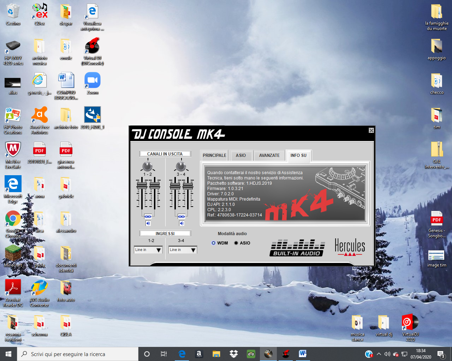Viewport: 452px width, 361px height.
Task: Open Task View on taskbar
Action: coord(164,354)
